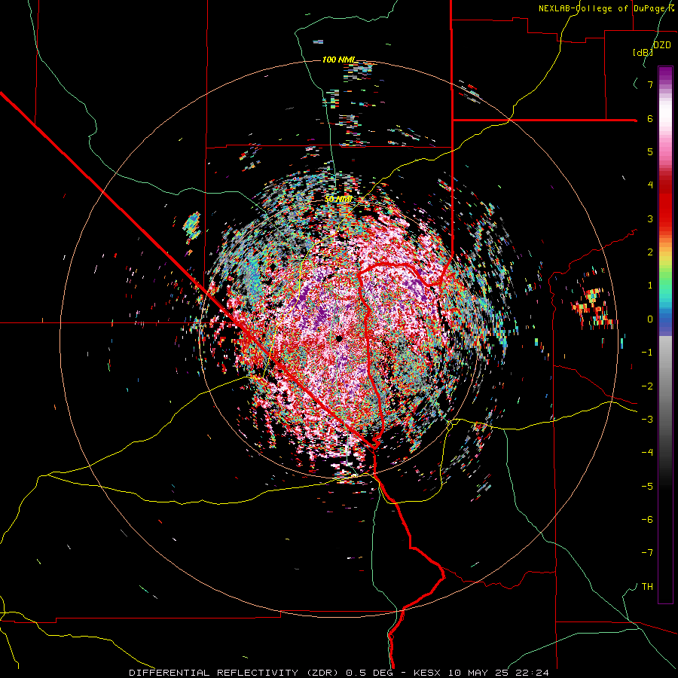The image size is (678, 678).
Task: Click the 1 value on the color scale
Action: pyautogui.click(x=650, y=286)
